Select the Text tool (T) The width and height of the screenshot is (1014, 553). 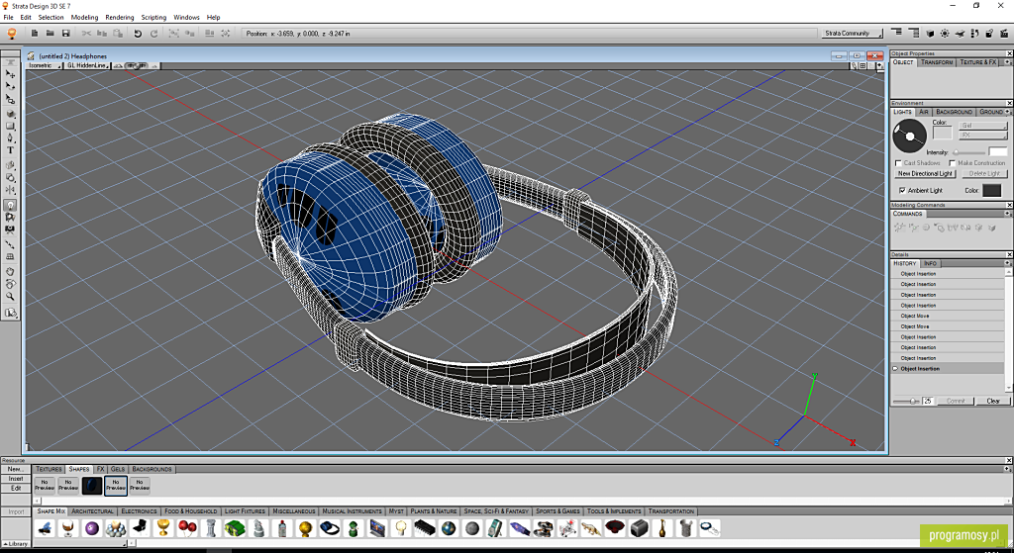click(x=10, y=150)
